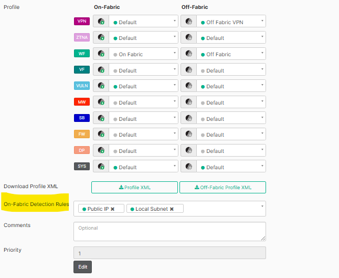
Task: Download the Off-Fabric Profile XML
Action: point(223,187)
